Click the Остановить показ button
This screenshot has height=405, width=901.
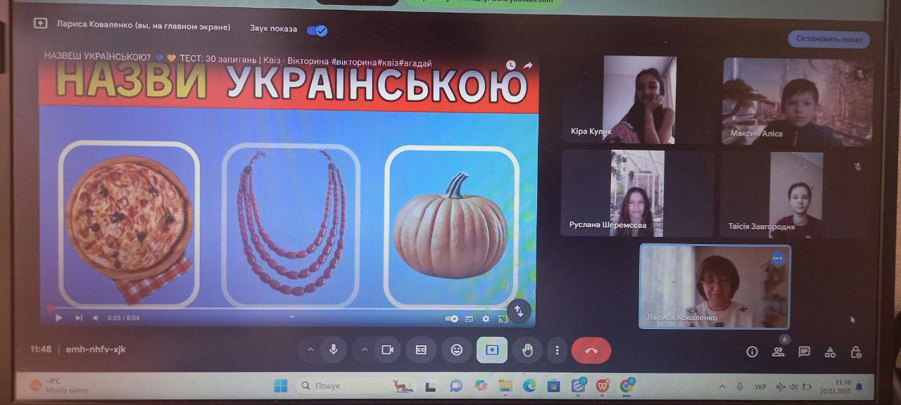point(828,39)
